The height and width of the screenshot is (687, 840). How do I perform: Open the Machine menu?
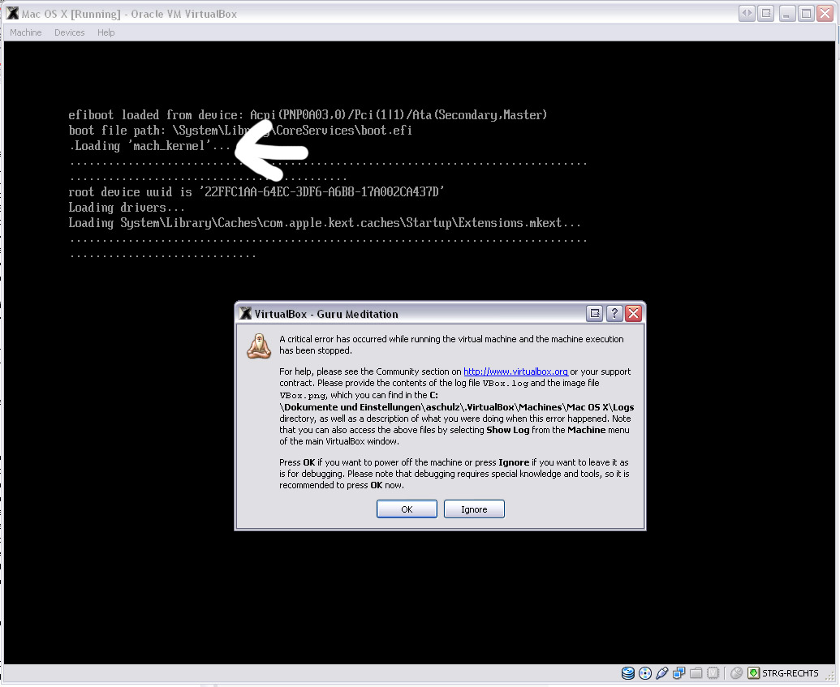[26, 32]
